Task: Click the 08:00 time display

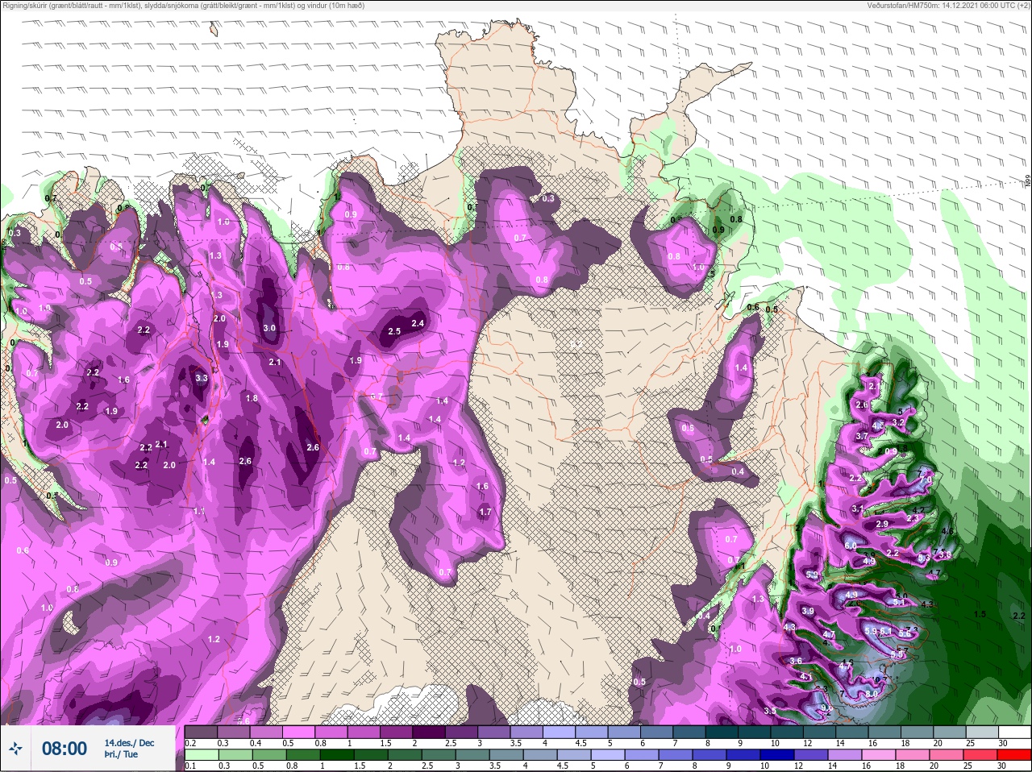Action: (64, 749)
